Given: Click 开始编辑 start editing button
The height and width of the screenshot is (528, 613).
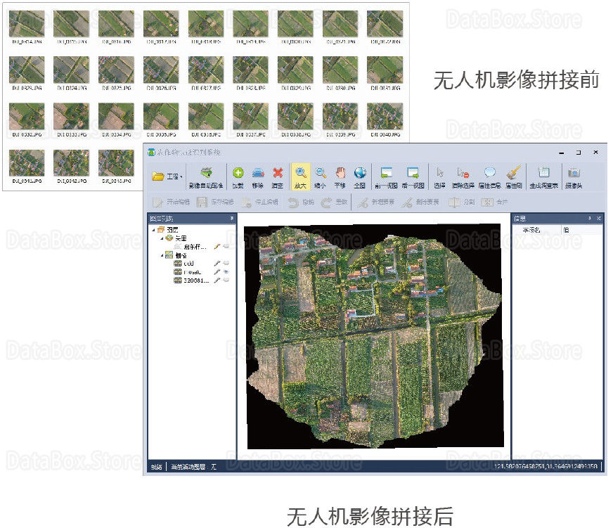Looking at the screenshot, I should (x=172, y=202).
